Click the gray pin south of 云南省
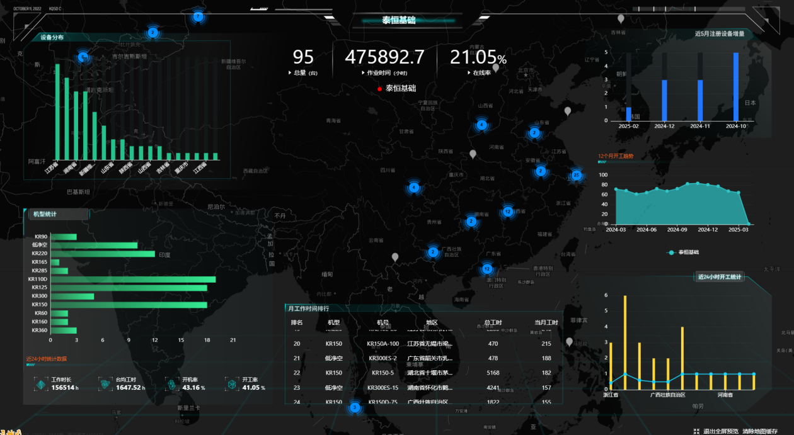 pos(395,257)
